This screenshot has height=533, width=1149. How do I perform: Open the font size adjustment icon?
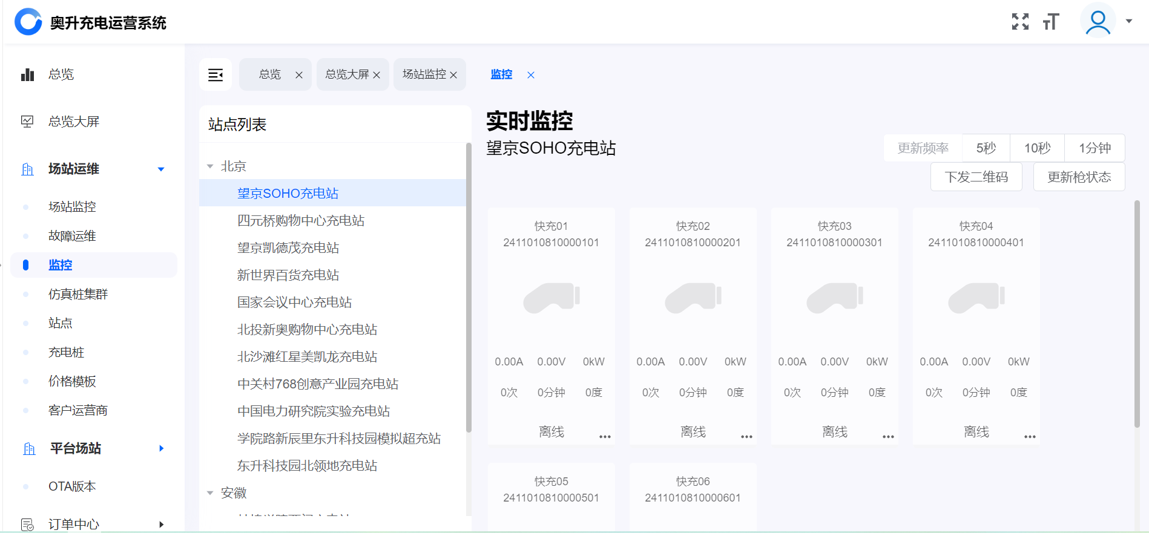[1051, 22]
